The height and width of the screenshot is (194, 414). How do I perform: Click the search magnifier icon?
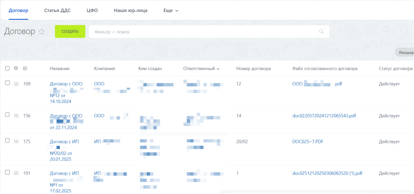click(x=321, y=31)
